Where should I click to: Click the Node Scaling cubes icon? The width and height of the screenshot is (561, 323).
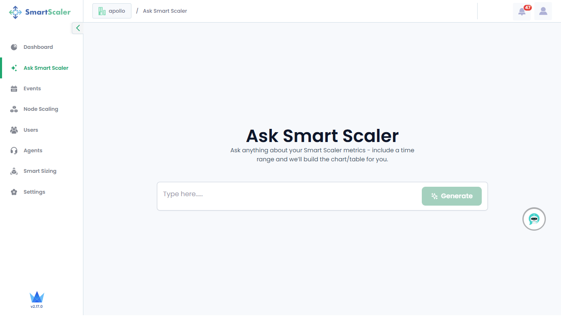pyautogui.click(x=14, y=109)
